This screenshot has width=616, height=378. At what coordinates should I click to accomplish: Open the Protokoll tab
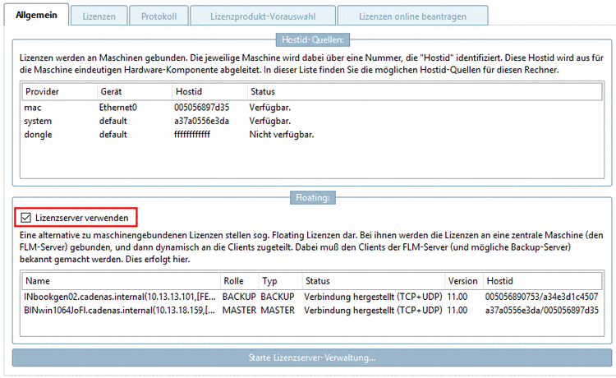159,16
